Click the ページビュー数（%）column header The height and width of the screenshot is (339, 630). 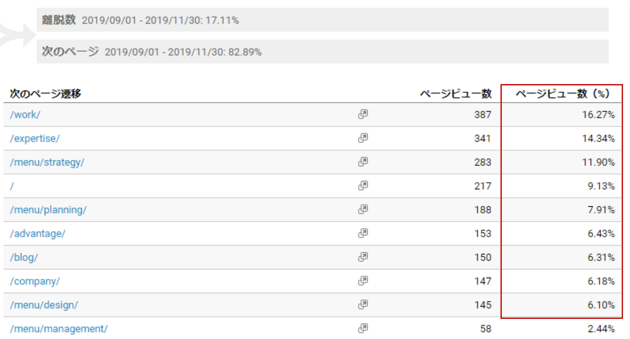click(563, 93)
